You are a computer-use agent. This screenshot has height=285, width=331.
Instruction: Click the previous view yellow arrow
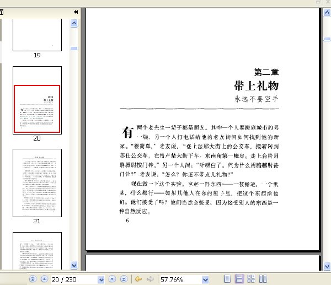(138, 279)
